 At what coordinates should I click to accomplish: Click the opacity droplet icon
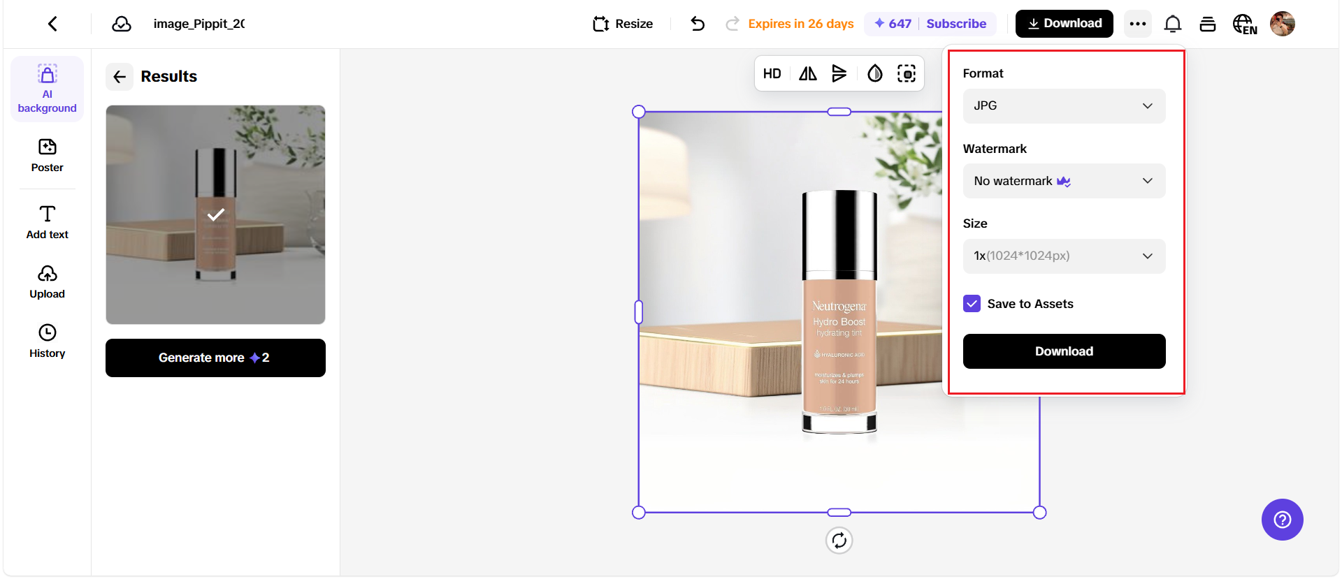pyautogui.click(x=874, y=74)
